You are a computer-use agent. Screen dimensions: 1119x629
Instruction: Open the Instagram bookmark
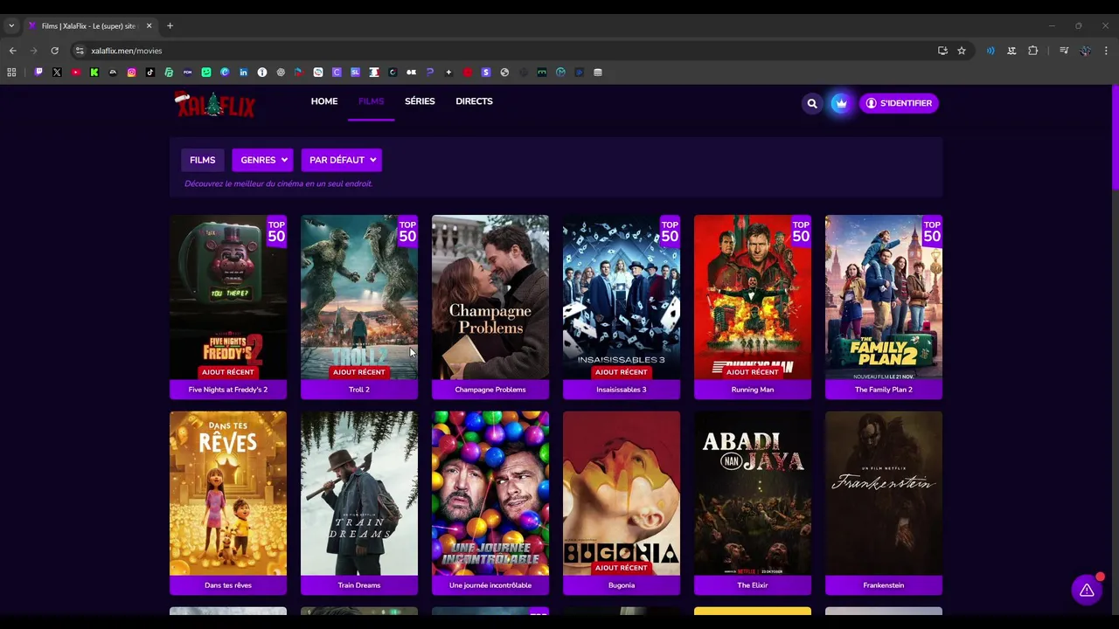coord(132,73)
